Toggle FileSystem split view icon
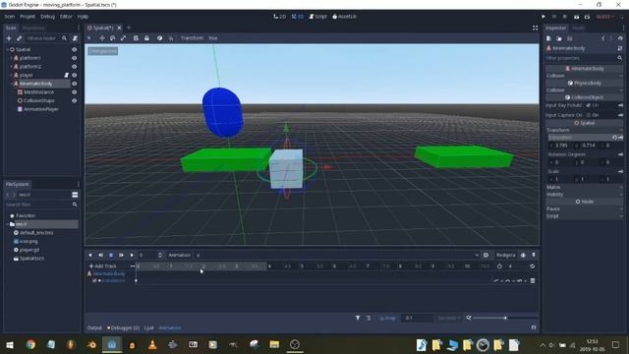 tap(75, 195)
